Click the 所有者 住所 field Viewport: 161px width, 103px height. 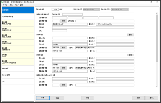tap(105, 48)
